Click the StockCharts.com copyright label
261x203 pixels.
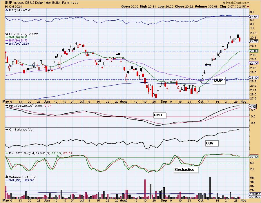[236, 3]
